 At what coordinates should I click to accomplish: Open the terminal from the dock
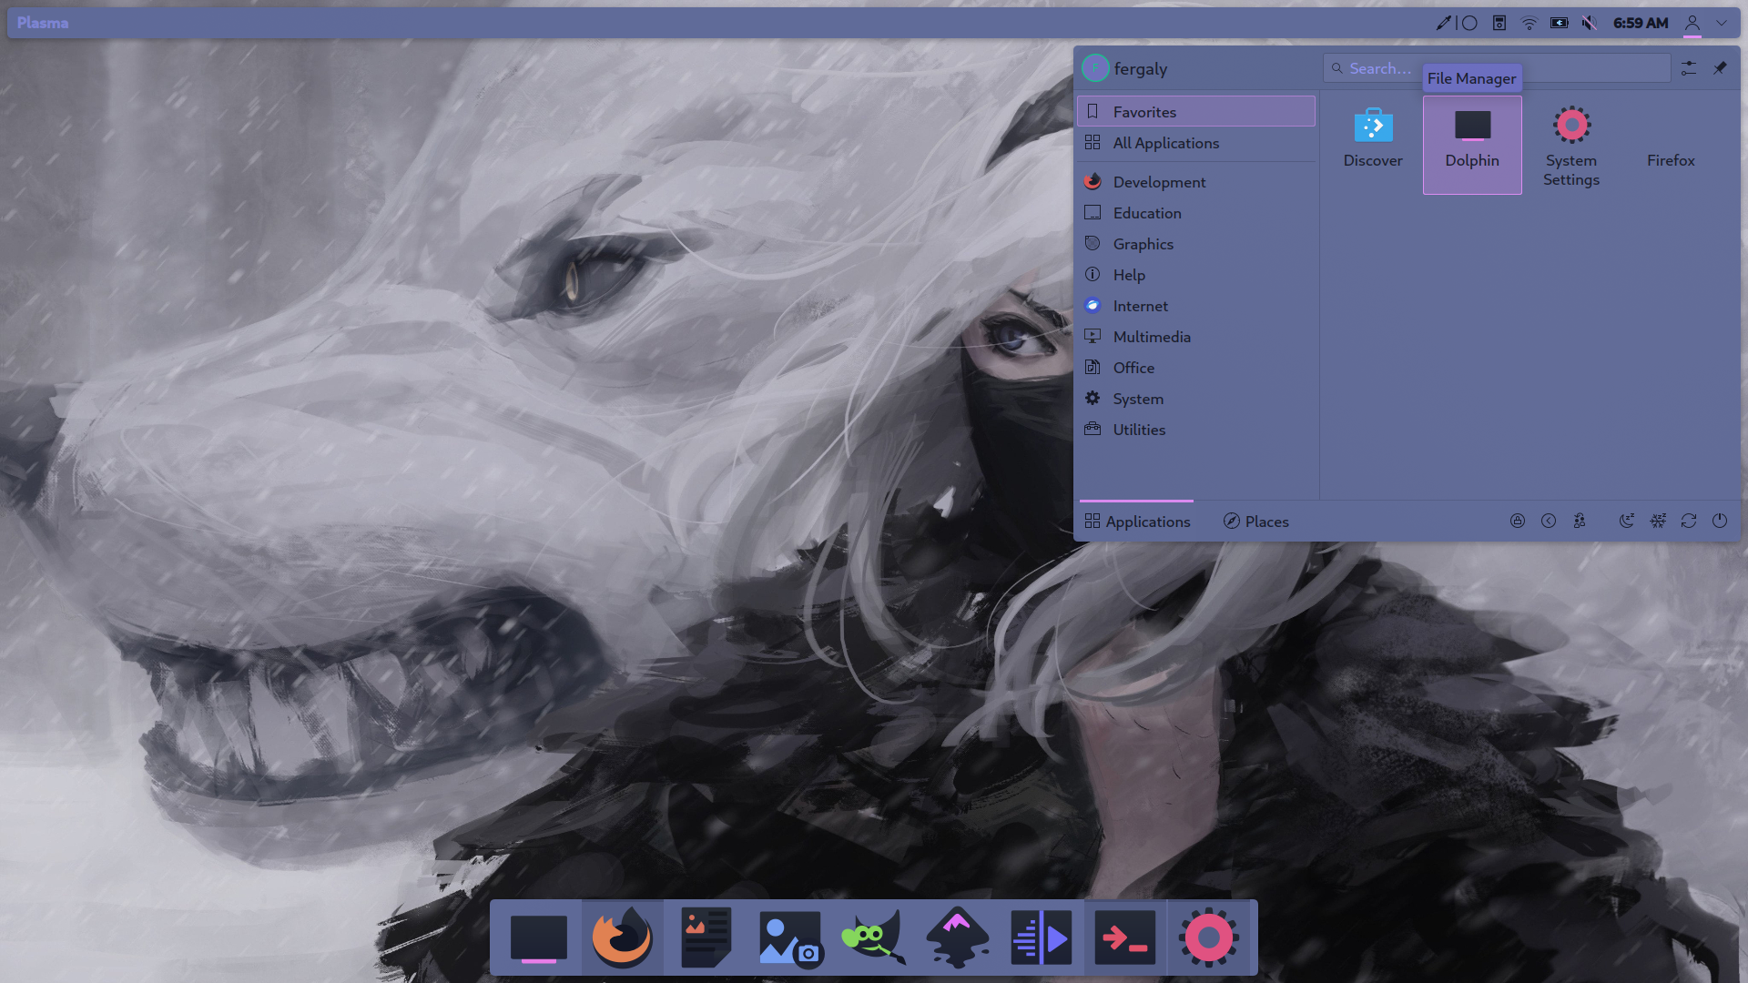coord(1125,938)
